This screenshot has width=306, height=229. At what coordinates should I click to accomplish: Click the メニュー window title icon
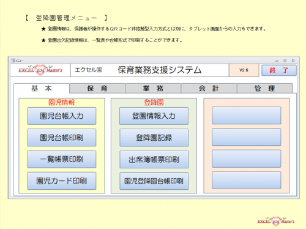coord(13,61)
